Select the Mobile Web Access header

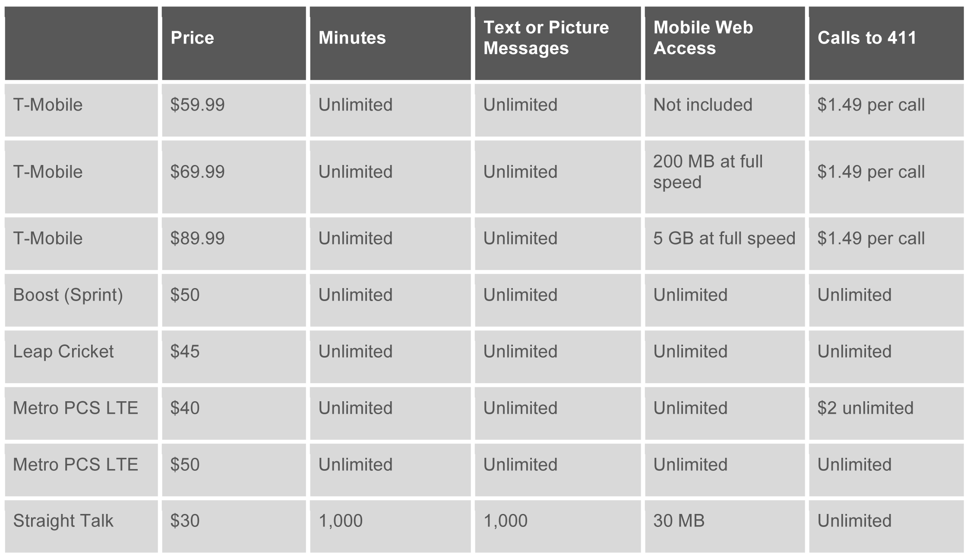tap(703, 38)
